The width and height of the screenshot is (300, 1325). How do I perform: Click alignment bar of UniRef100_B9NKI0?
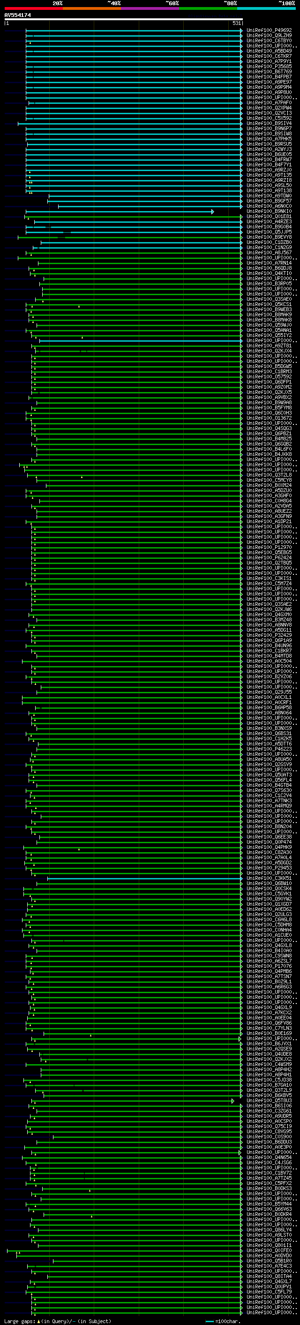120,212
